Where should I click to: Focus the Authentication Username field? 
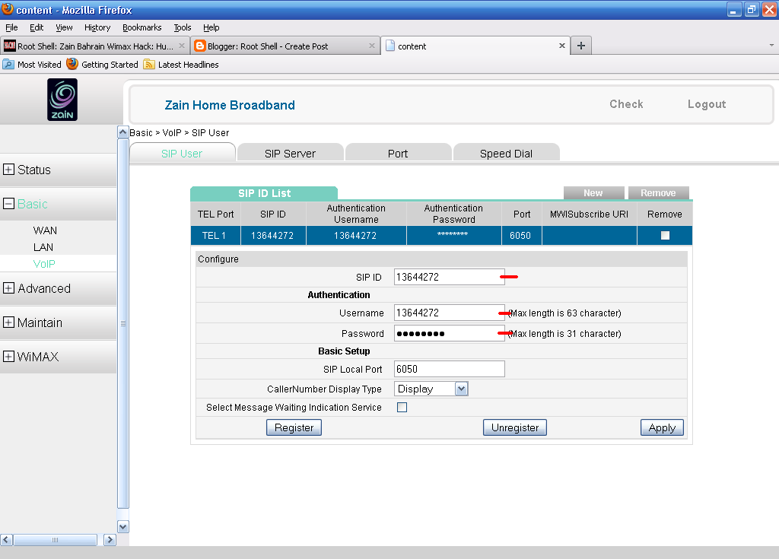click(x=449, y=313)
